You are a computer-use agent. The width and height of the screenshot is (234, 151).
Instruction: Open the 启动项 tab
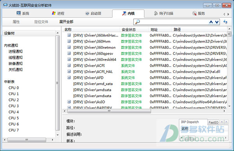pyautogui.click(x=93, y=13)
